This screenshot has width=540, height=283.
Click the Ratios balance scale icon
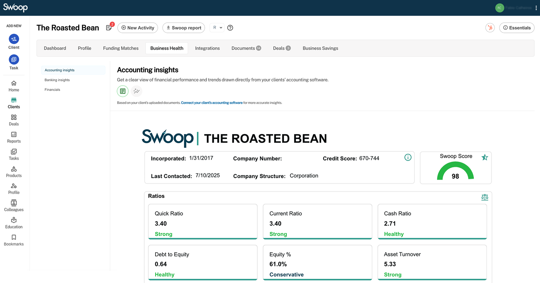click(x=485, y=197)
